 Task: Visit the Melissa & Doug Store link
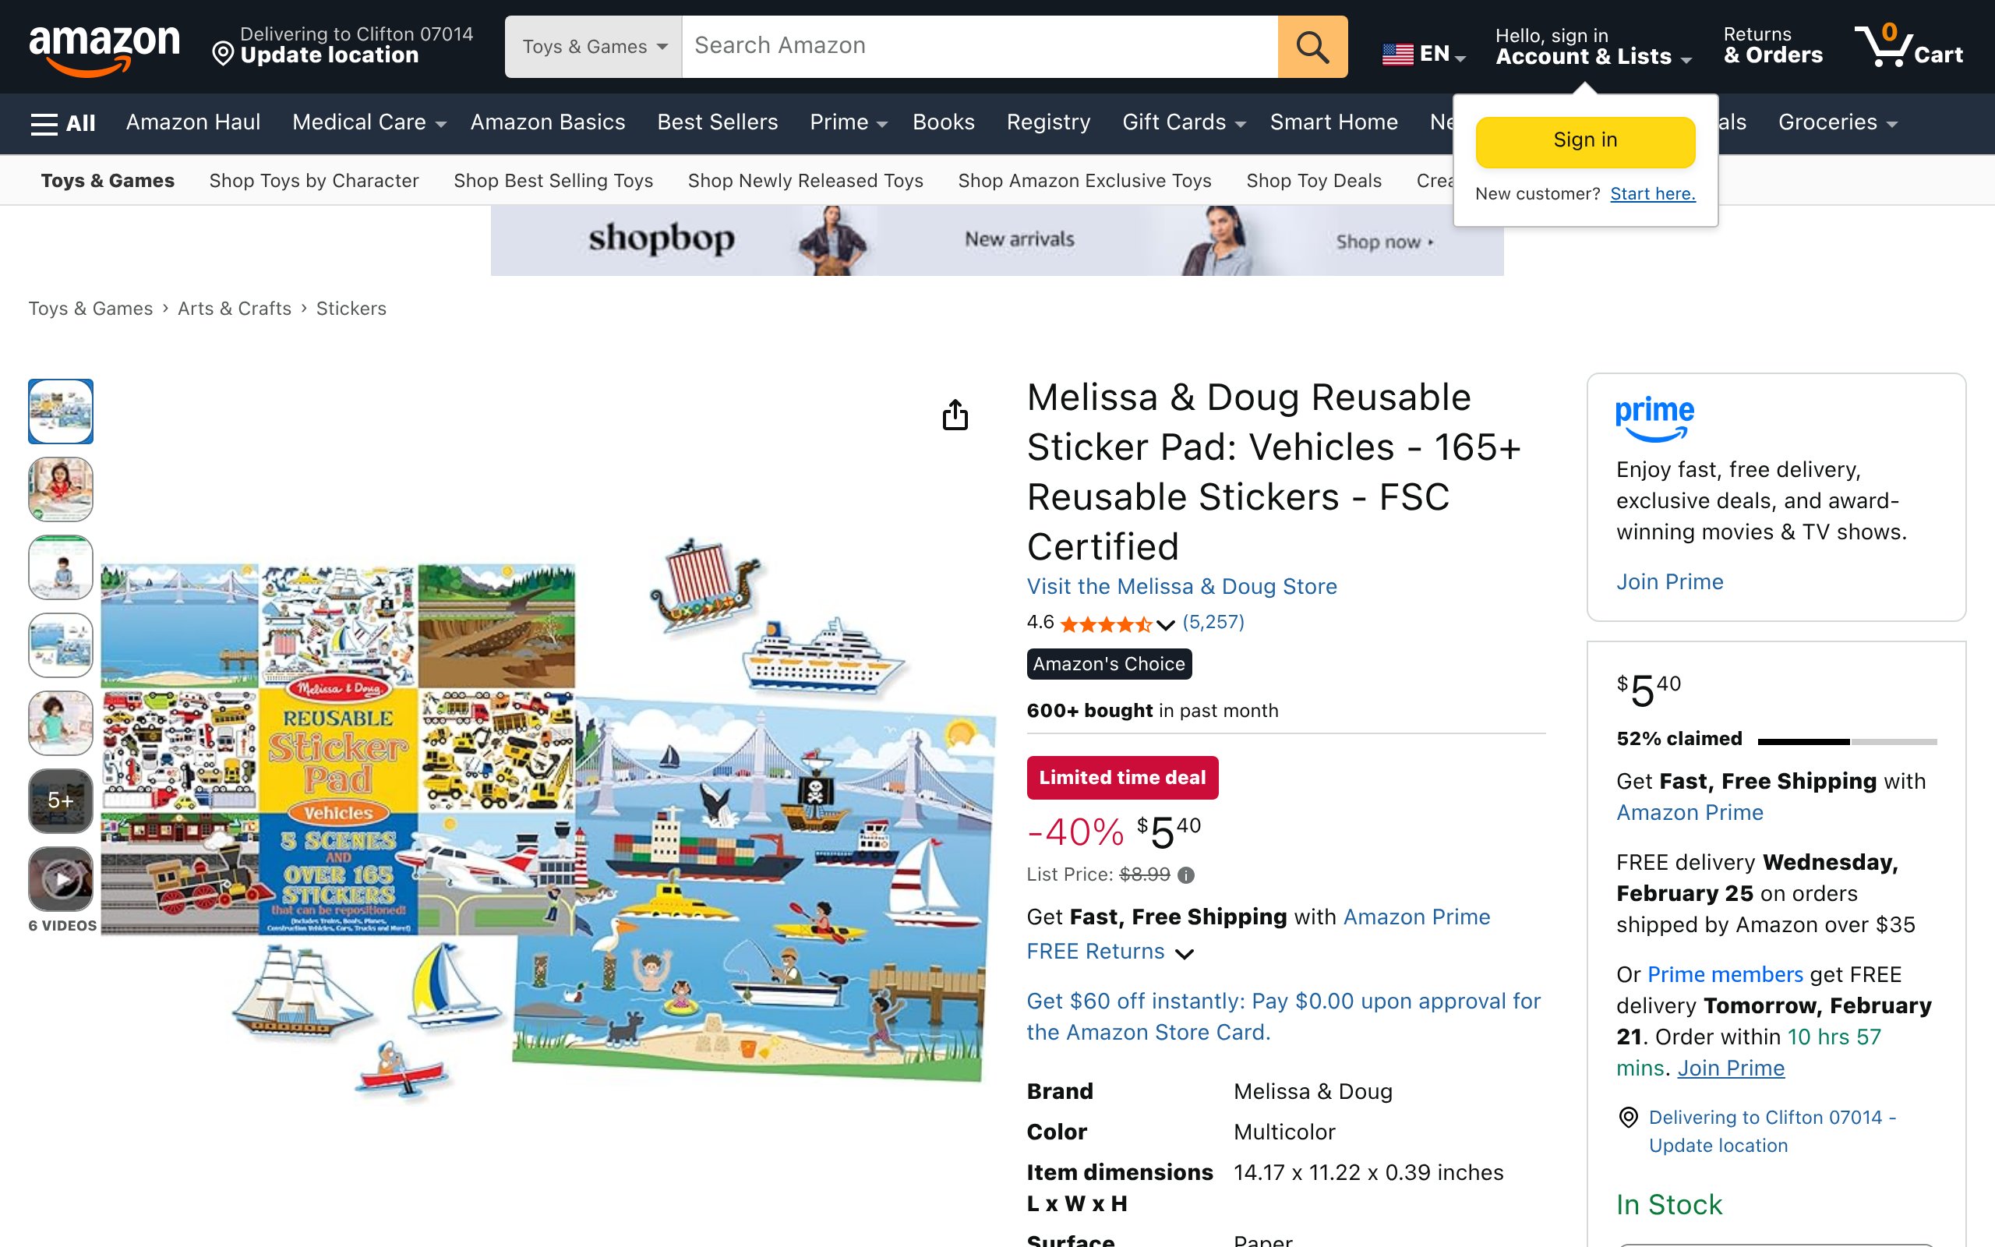1181,586
